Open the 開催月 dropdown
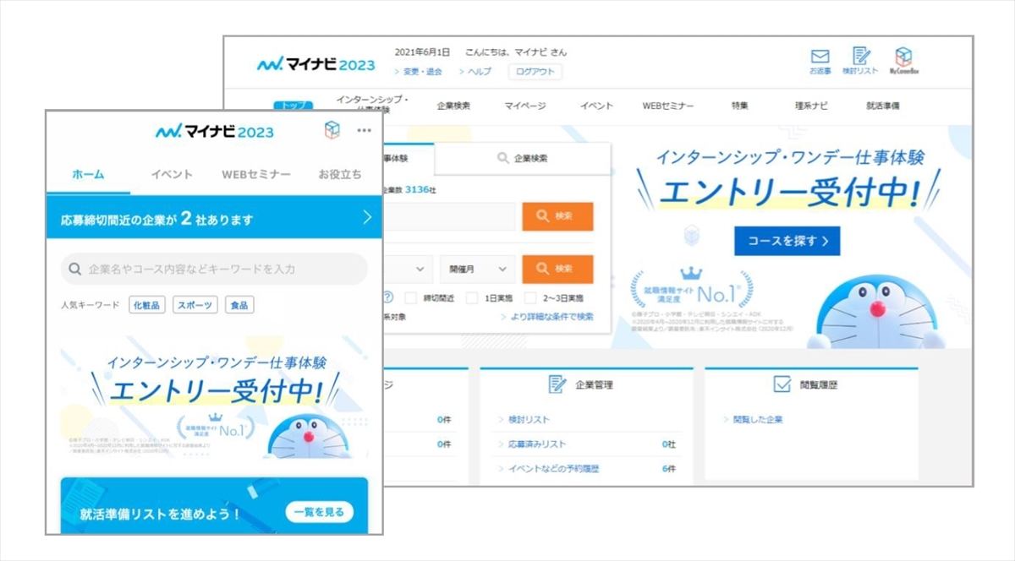The width and height of the screenshot is (1015, 561). 477,269
